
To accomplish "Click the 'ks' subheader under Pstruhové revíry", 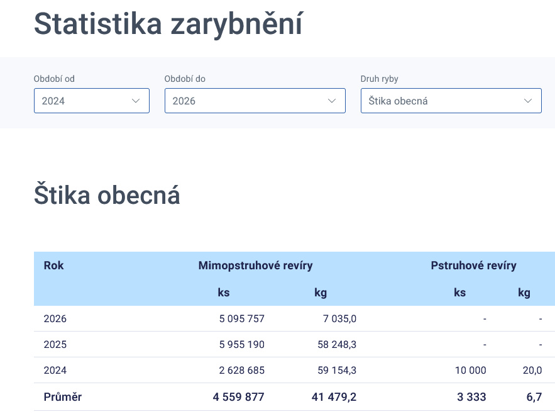I will pos(460,293).
